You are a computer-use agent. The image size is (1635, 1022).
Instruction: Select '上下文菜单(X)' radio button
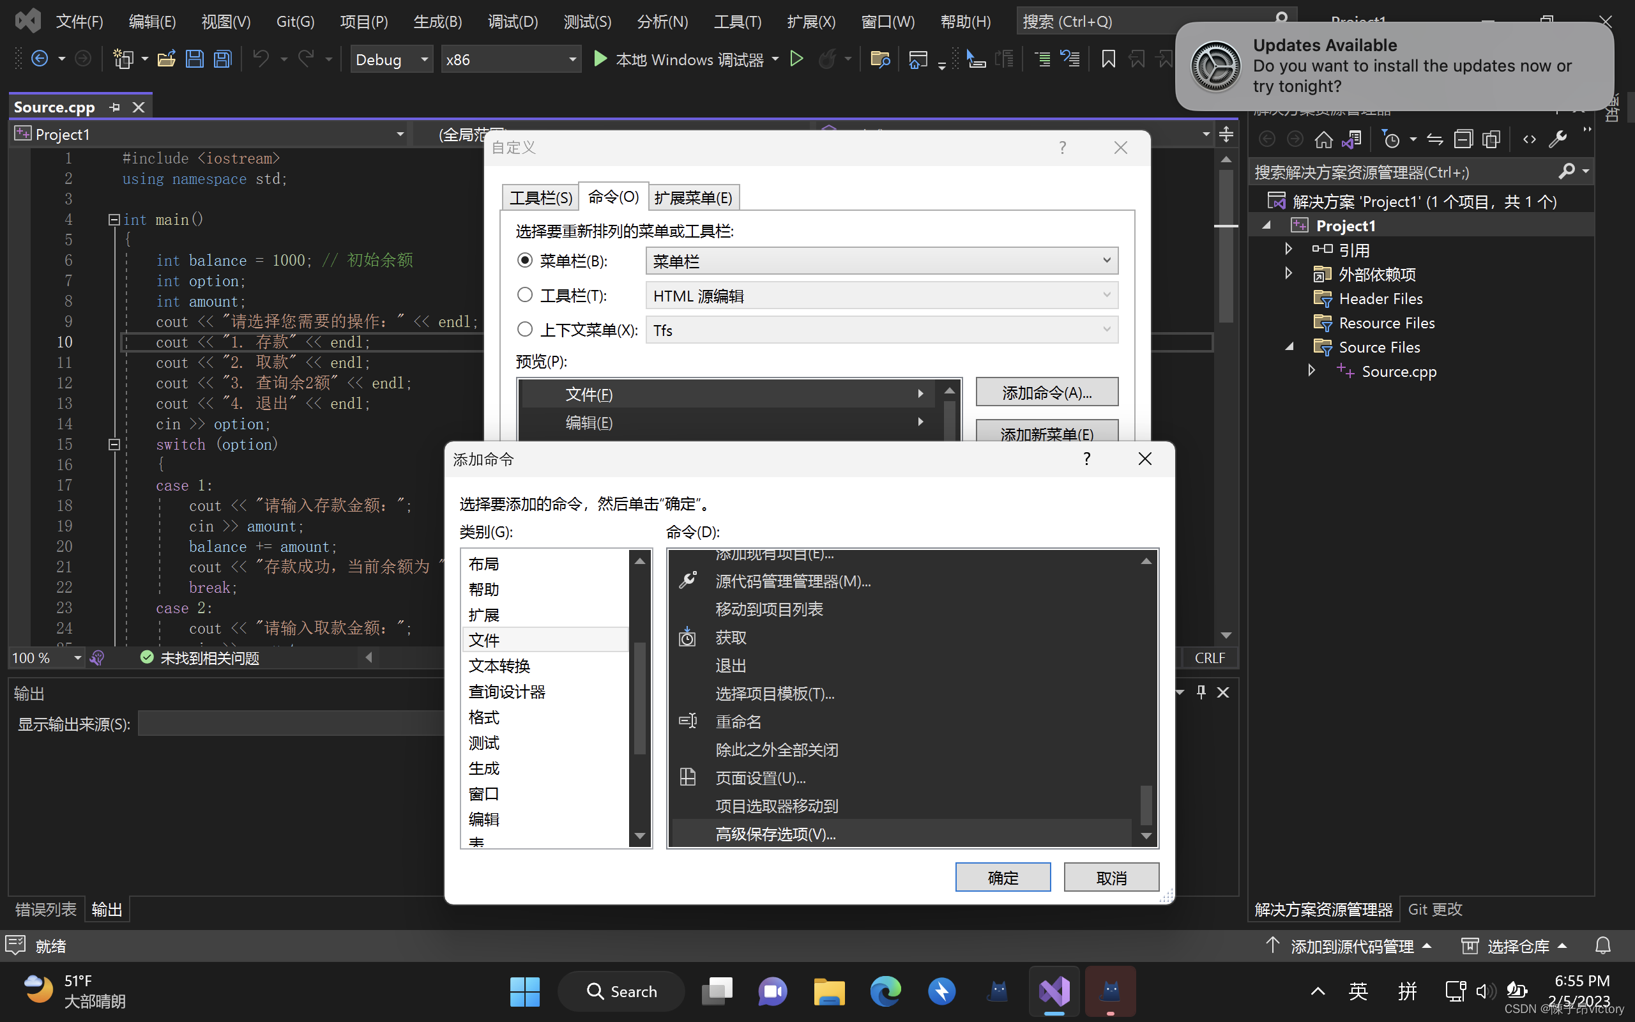(x=526, y=330)
